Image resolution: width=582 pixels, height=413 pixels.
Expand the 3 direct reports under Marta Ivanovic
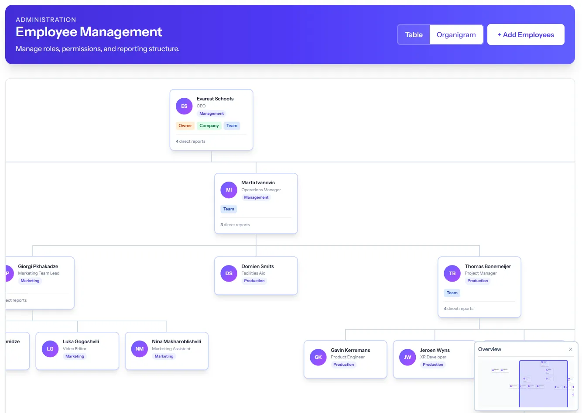click(x=235, y=224)
